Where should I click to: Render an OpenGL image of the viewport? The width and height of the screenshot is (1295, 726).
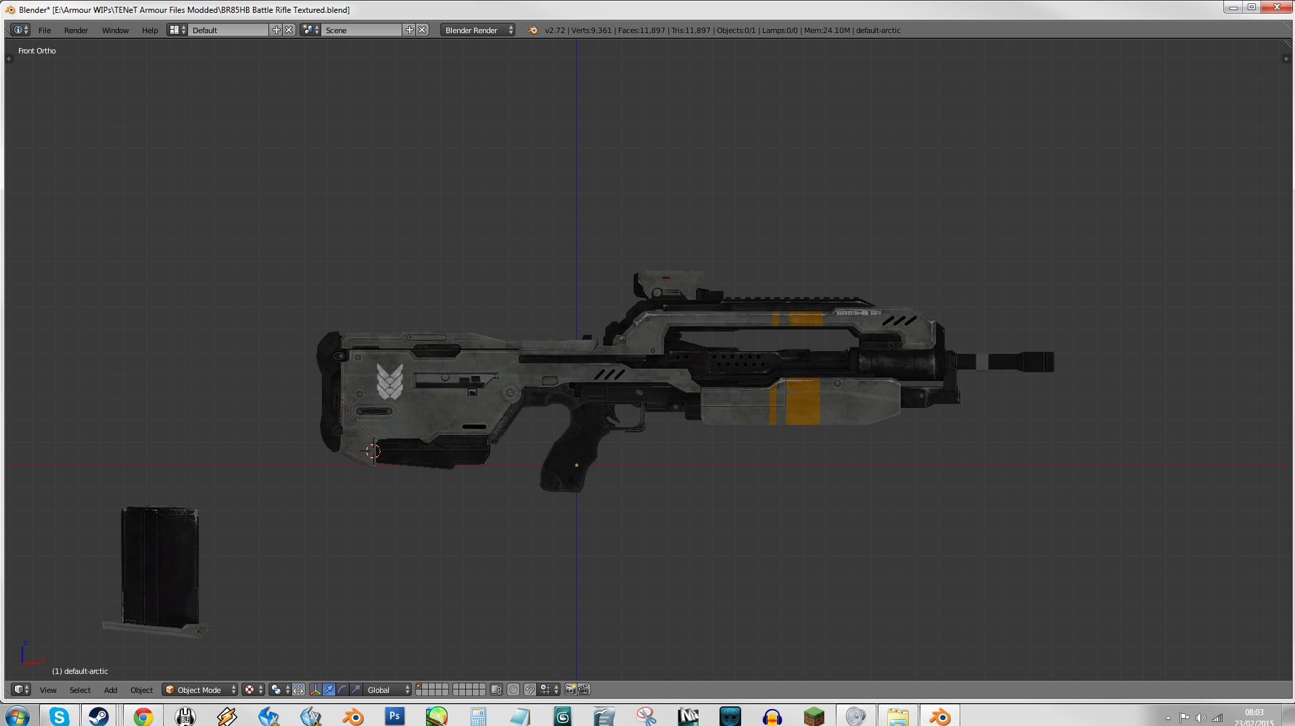click(x=570, y=689)
